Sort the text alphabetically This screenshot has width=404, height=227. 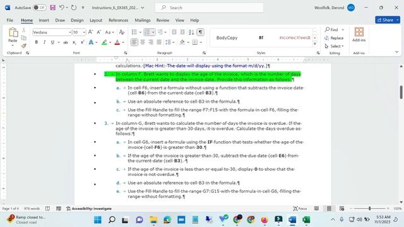(x=191, y=32)
